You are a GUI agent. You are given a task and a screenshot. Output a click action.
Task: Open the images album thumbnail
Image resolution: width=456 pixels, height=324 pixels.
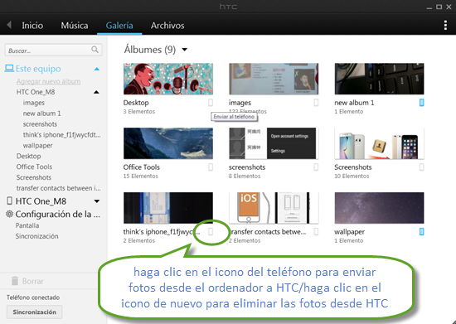[x=274, y=79]
